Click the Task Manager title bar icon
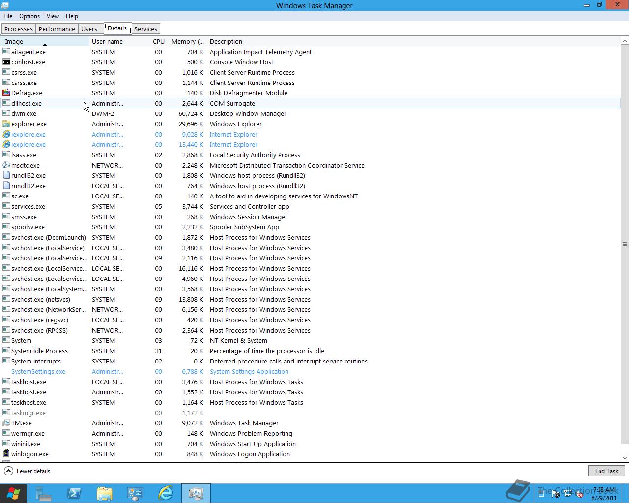The image size is (629, 503). (x=4, y=5)
